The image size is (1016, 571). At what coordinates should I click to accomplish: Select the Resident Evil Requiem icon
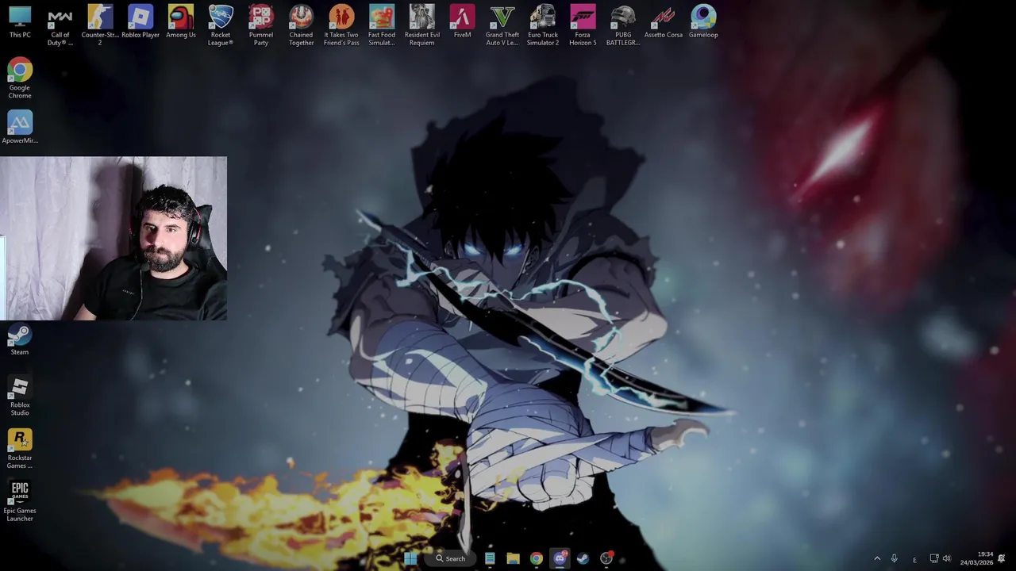(x=422, y=25)
